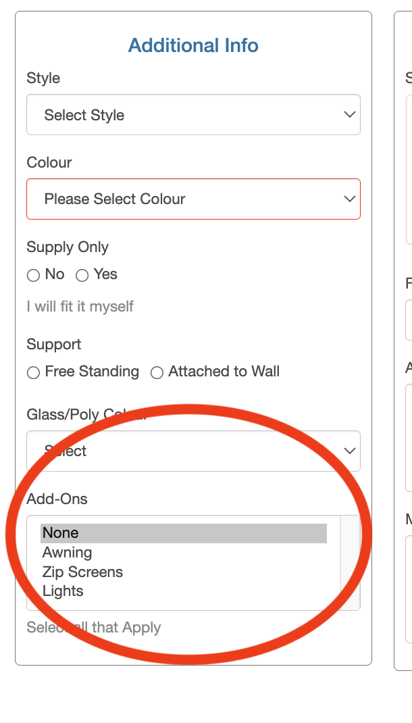Click the Additional Info heading
Image resolution: width=412 pixels, height=723 pixels.
click(193, 46)
